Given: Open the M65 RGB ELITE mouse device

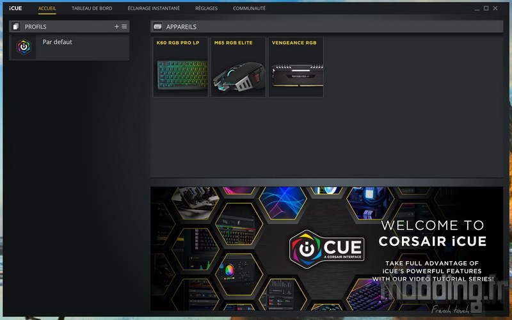Looking at the screenshot, I should click(238, 67).
